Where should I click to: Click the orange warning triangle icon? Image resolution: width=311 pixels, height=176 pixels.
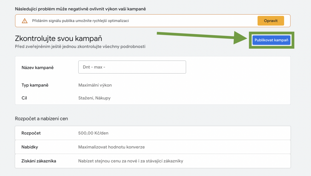[x=25, y=21]
